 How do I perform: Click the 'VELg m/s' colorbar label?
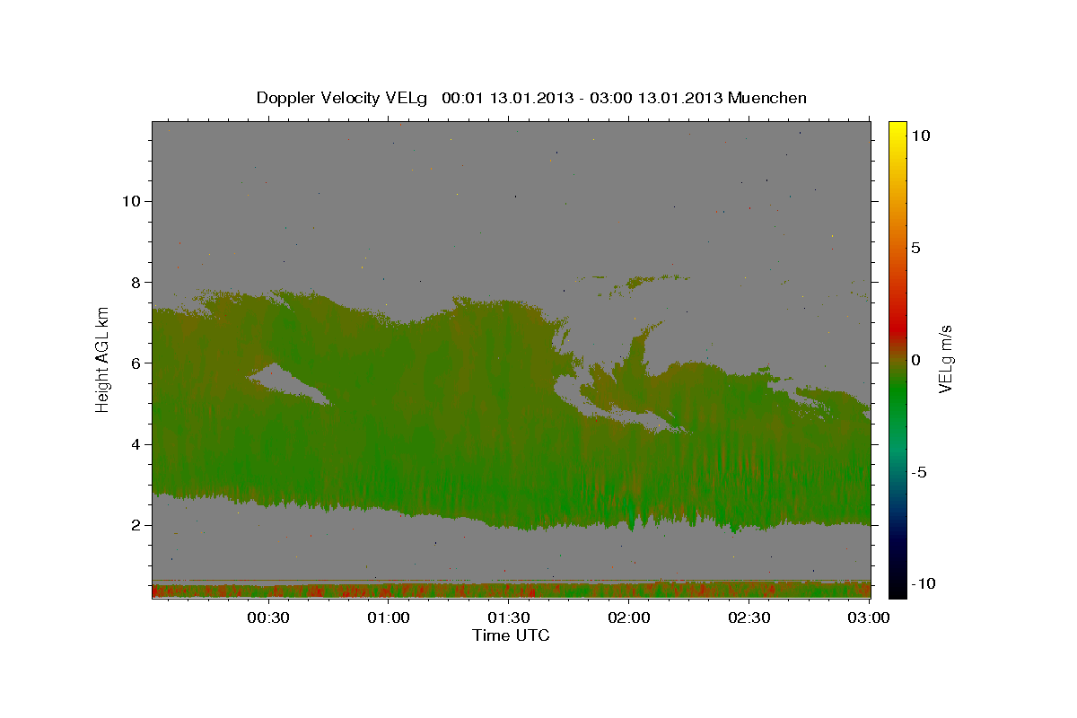(945, 359)
